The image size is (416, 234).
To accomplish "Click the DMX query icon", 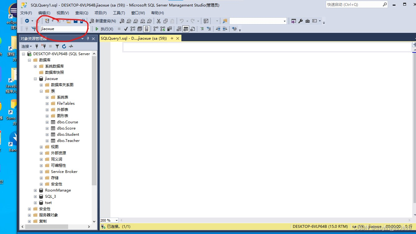I will click(136, 21).
